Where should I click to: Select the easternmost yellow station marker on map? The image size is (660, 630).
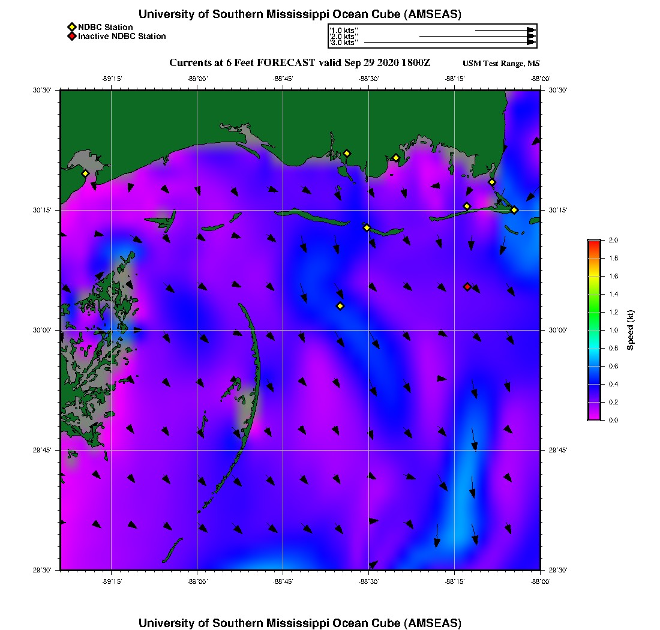(514, 209)
